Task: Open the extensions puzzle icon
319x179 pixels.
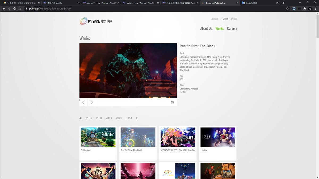Action: [x=305, y=8]
